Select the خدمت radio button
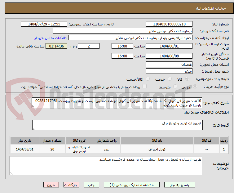234x193 pixels. [170, 79]
